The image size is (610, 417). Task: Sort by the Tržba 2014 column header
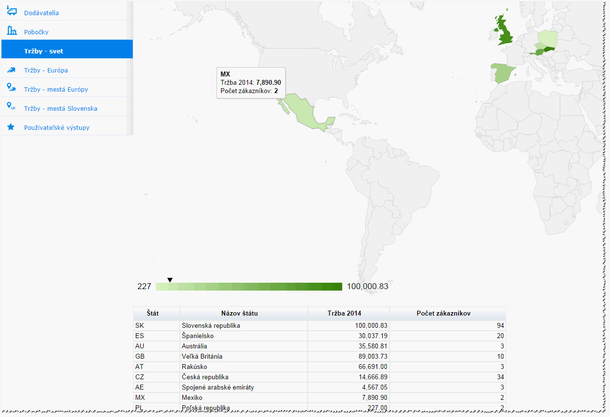(x=348, y=314)
